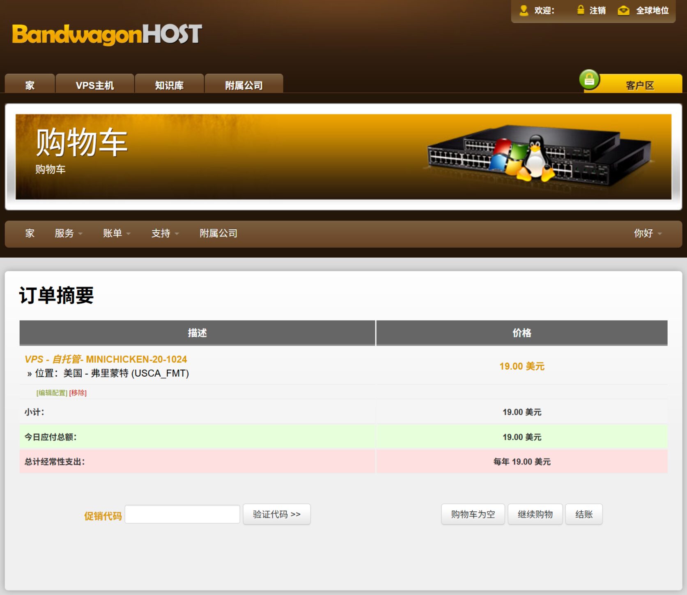
Task: Click the green lock icon by 客户区
Action: (x=589, y=80)
